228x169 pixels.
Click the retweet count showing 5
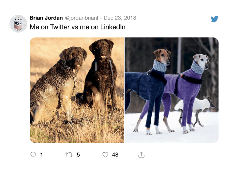pyautogui.click(x=79, y=155)
